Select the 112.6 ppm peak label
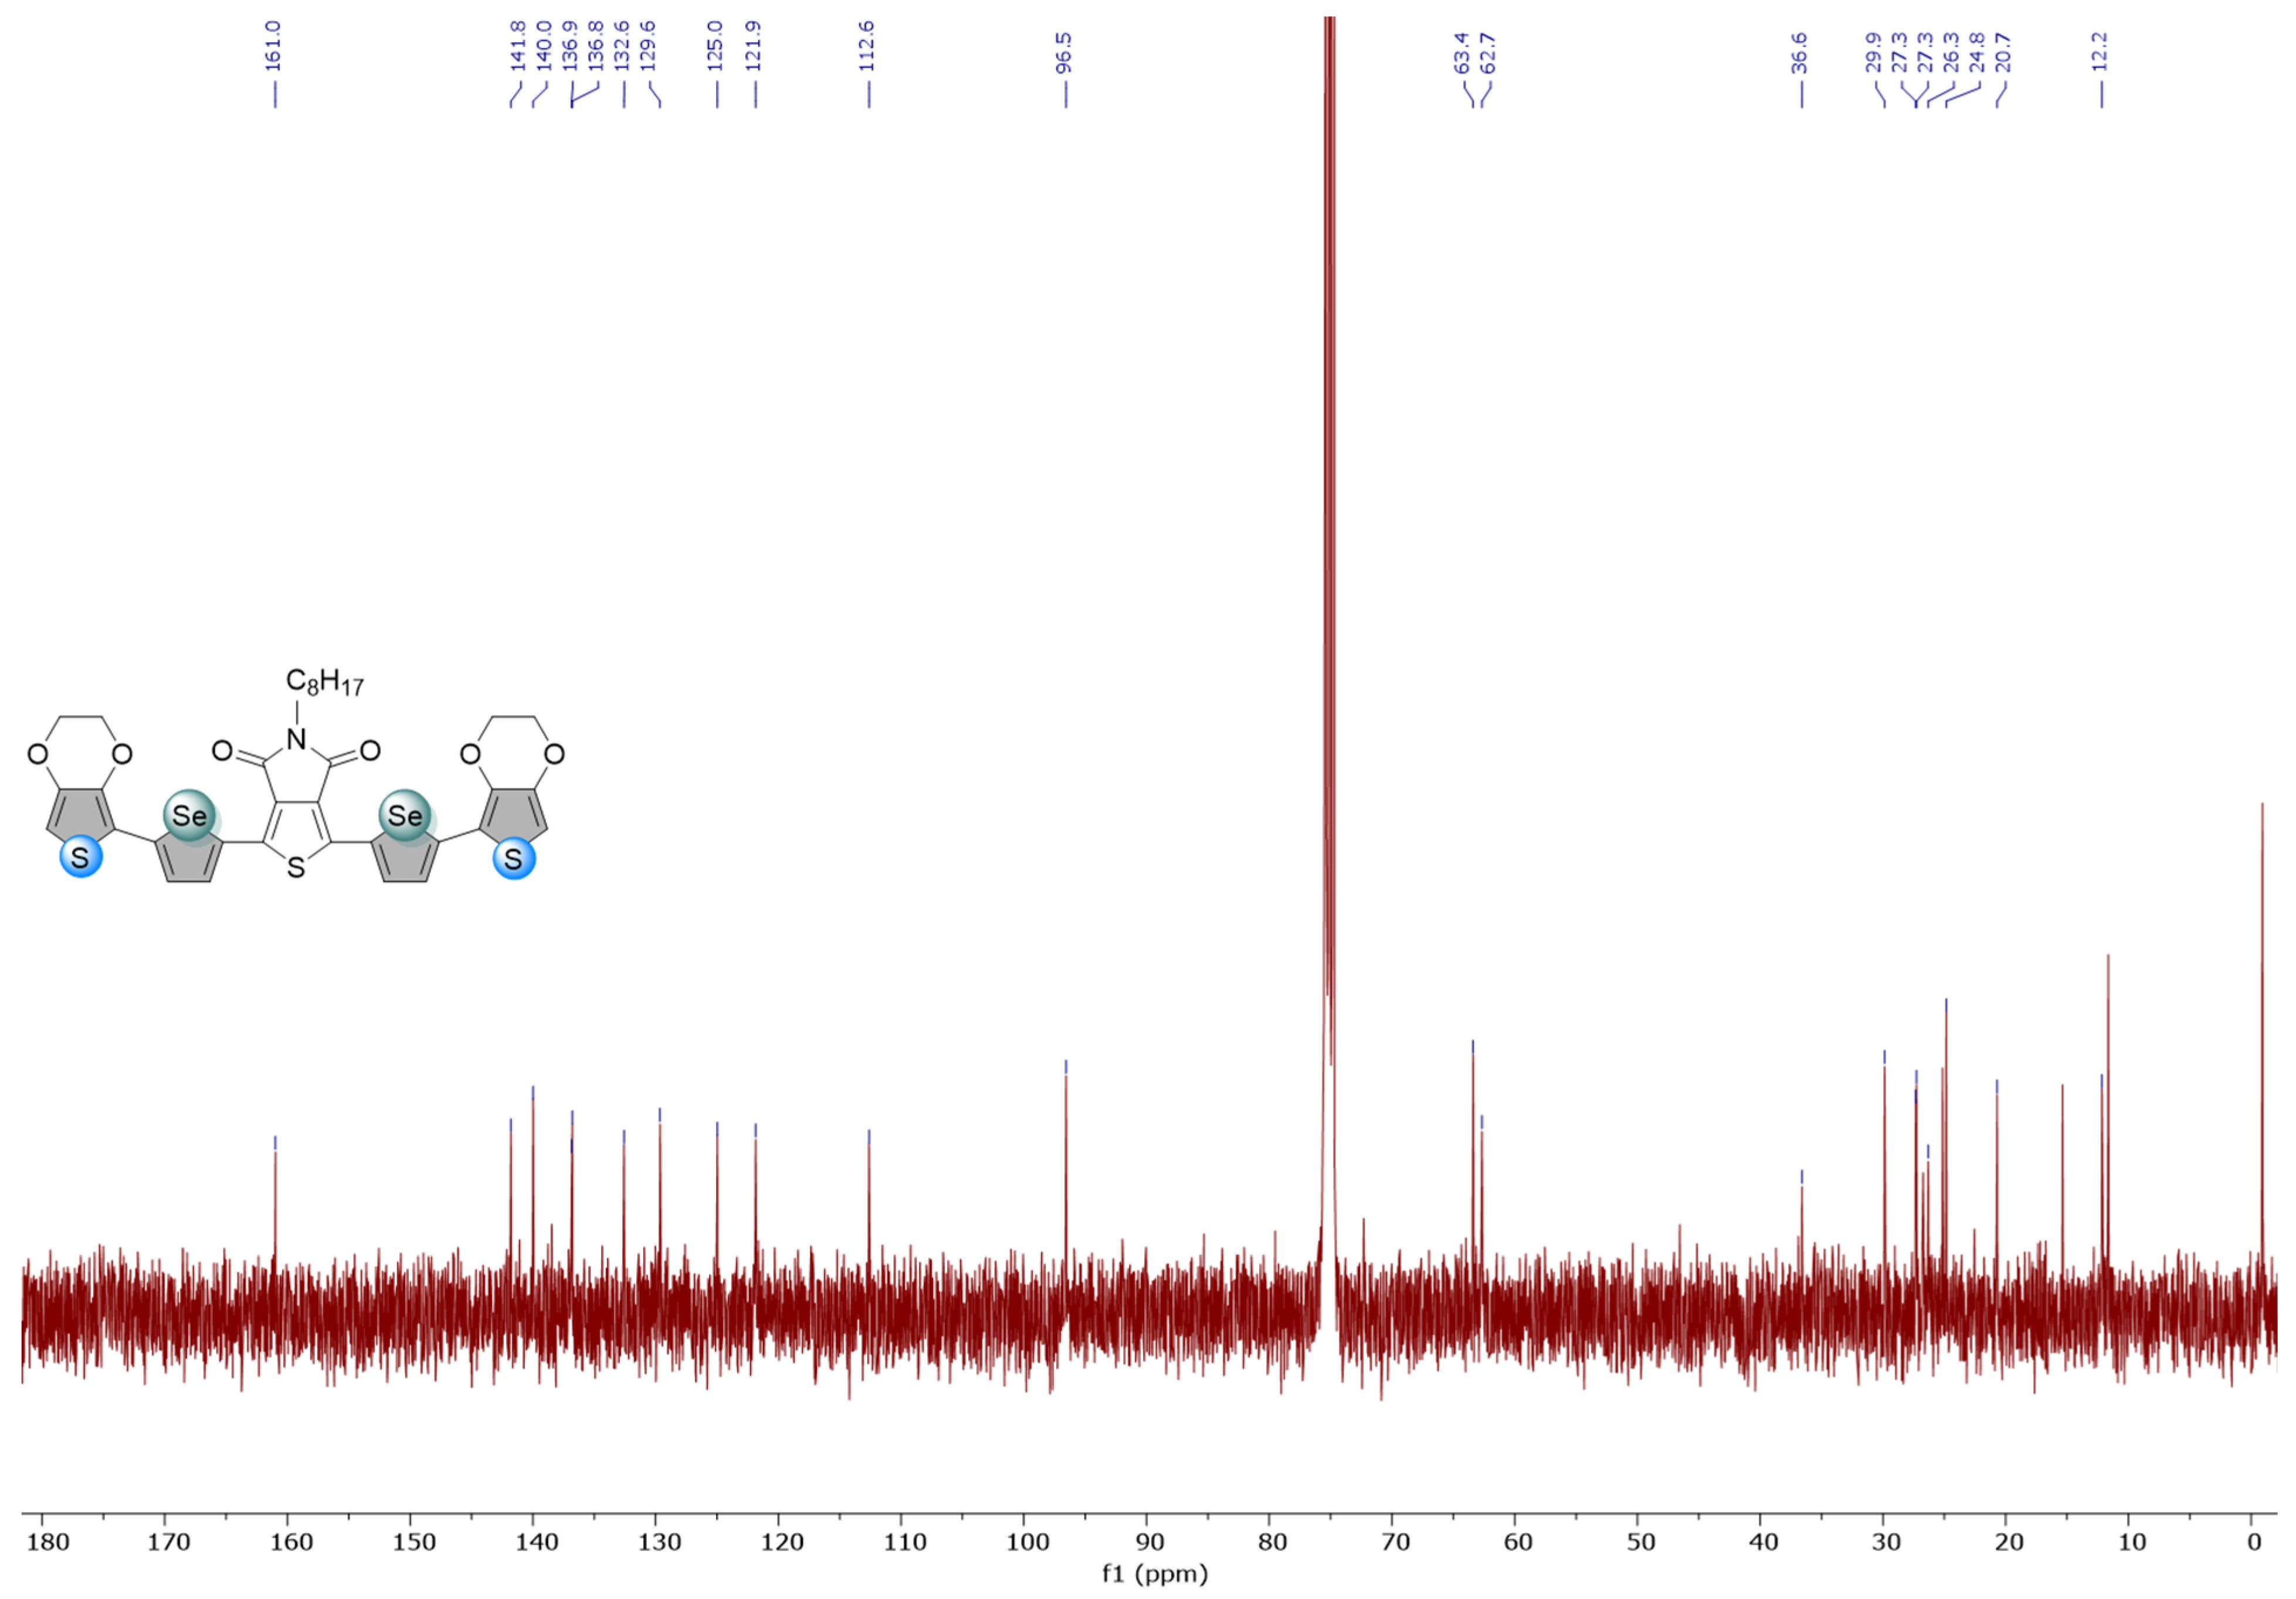2296x1599 pixels. 867,45
